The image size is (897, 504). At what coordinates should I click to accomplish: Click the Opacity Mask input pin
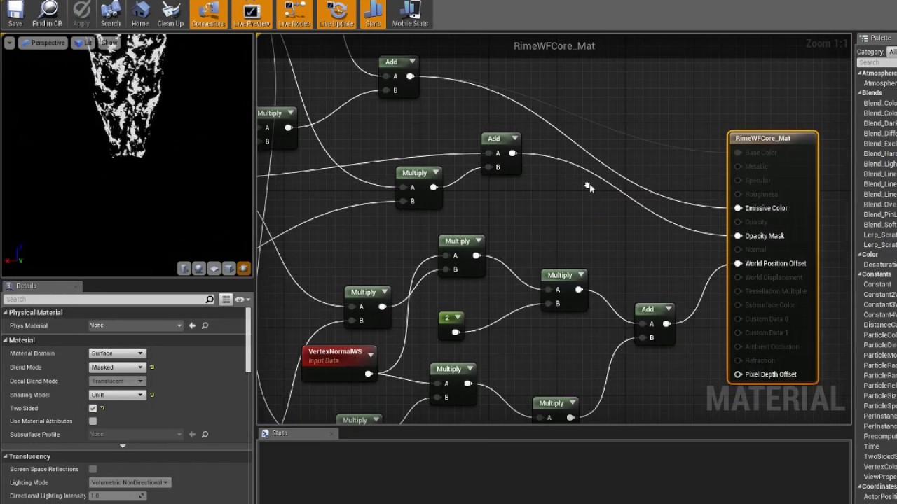pos(738,236)
